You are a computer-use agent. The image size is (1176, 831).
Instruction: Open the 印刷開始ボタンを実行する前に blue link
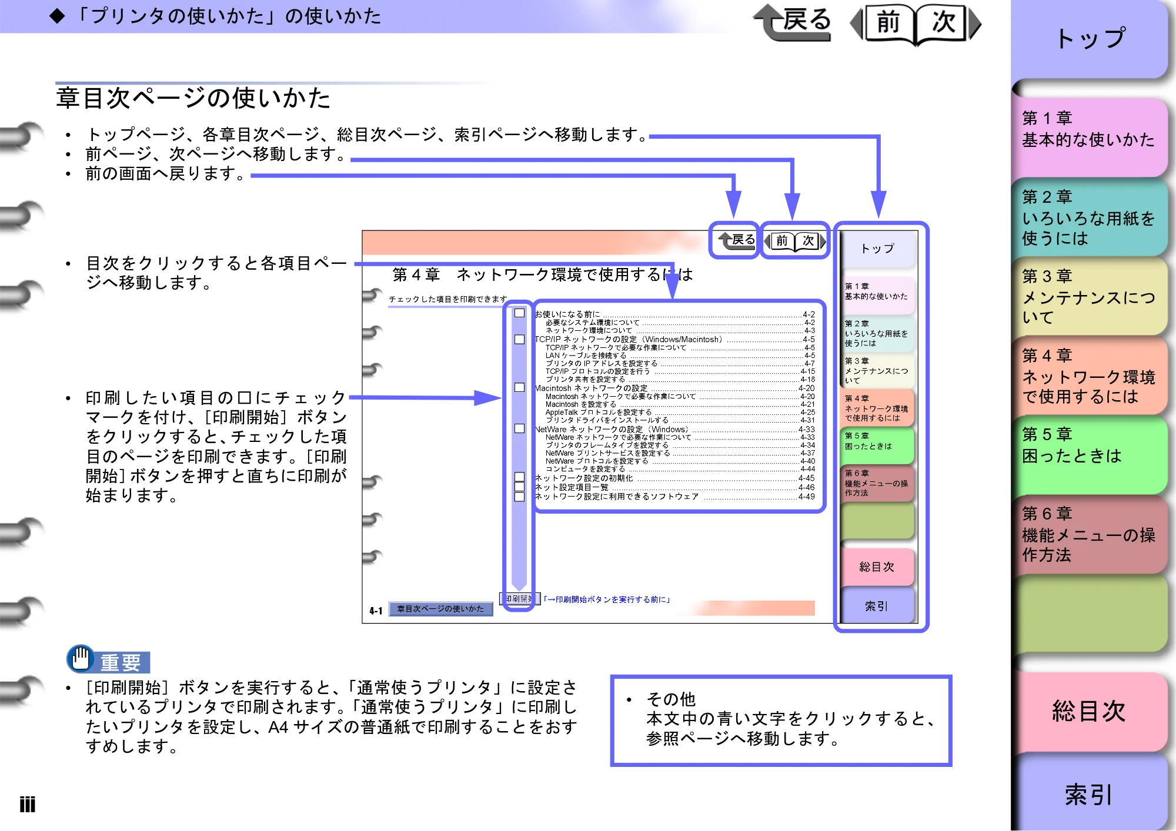click(606, 599)
